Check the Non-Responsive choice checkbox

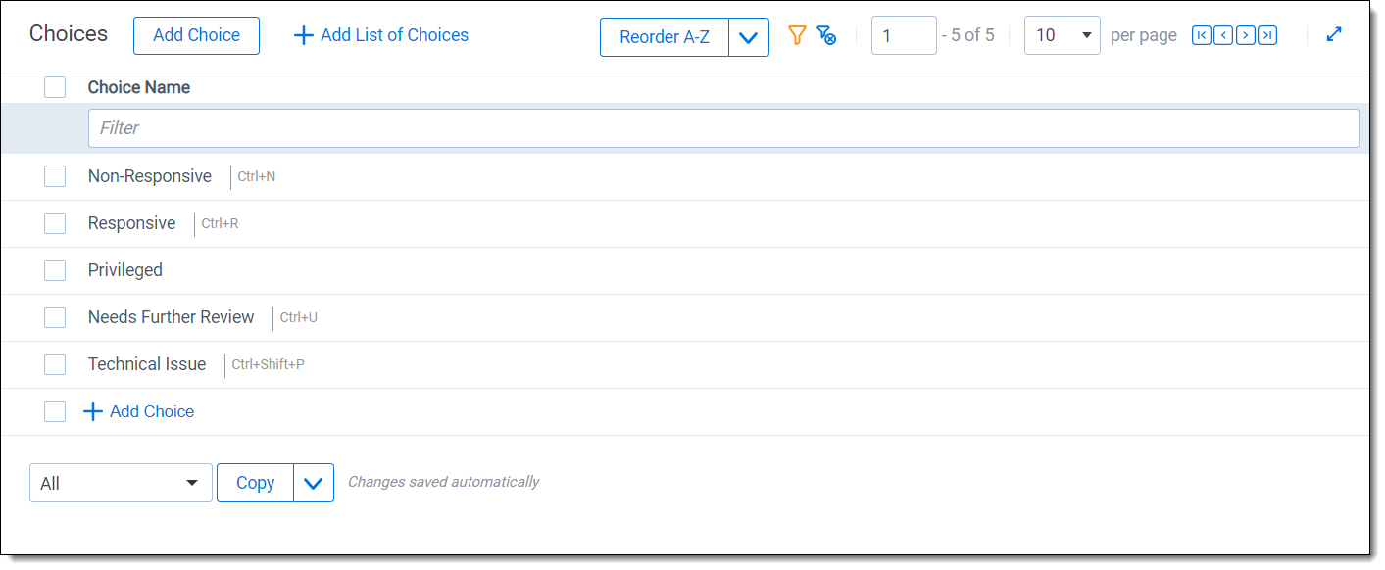(x=55, y=176)
